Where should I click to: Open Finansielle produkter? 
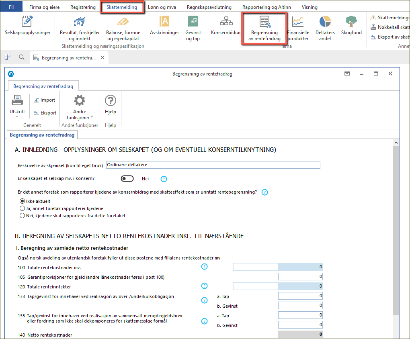tap(298, 28)
